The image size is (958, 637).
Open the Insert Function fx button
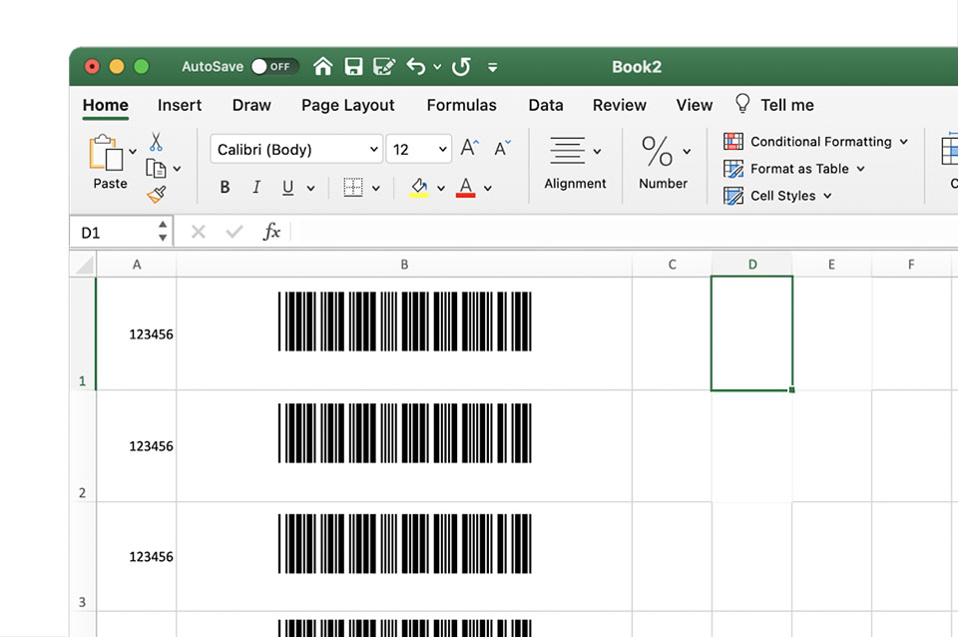[x=271, y=232]
